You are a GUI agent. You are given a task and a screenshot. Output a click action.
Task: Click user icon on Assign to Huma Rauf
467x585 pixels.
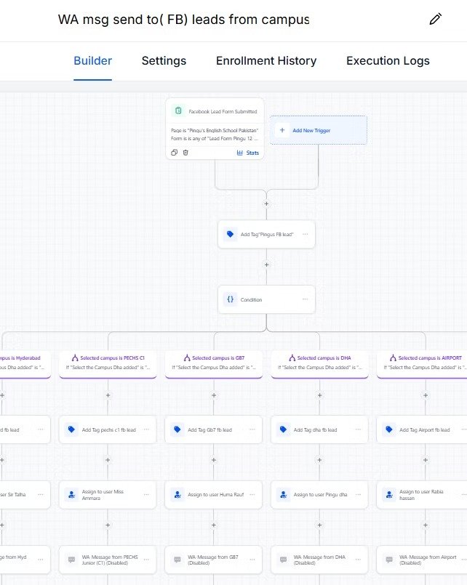click(177, 494)
